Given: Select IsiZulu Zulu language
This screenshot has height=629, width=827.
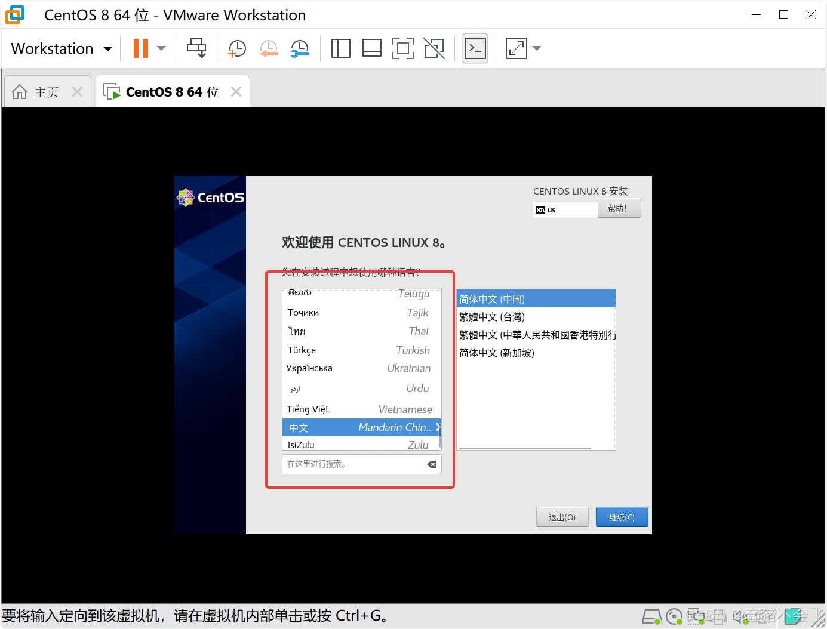Looking at the screenshot, I should point(361,445).
